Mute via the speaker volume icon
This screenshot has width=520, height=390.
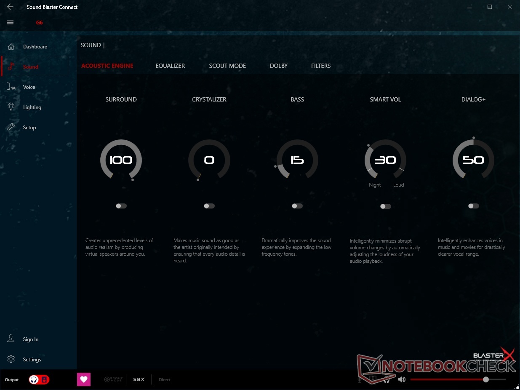pyautogui.click(x=401, y=379)
